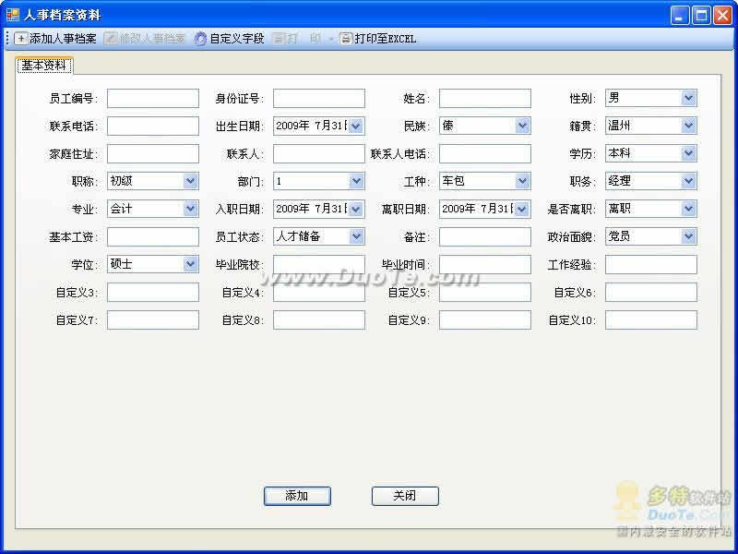Image resolution: width=738 pixels, height=554 pixels.
Task: Focus the 毕业时间 input field
Action: [485, 265]
